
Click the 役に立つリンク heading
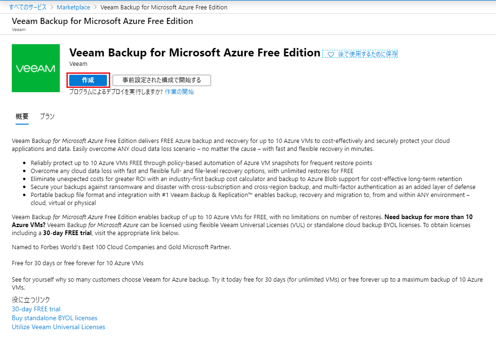[31, 300]
